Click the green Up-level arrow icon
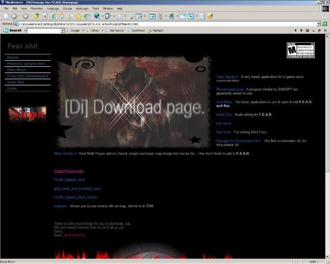Image resolution: width=330 pixels, height=264 pixels. (37, 16)
